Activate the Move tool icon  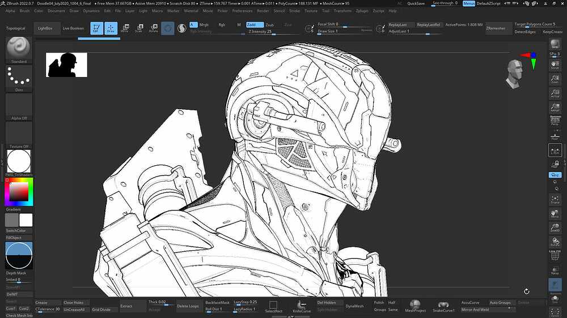coord(125,28)
